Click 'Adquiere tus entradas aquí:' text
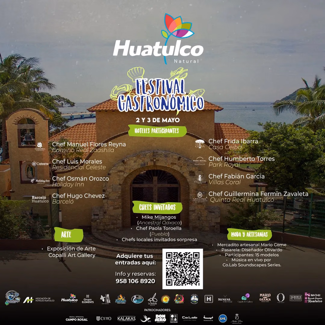325x325 pixels. [x=135, y=259]
